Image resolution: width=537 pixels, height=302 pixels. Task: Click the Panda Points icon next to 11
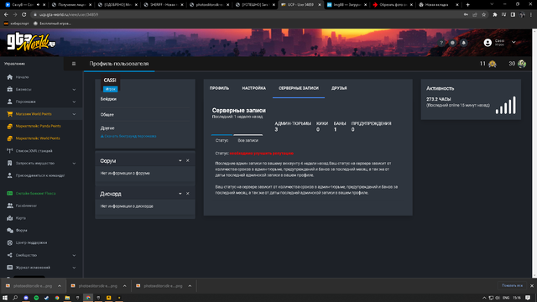493,64
